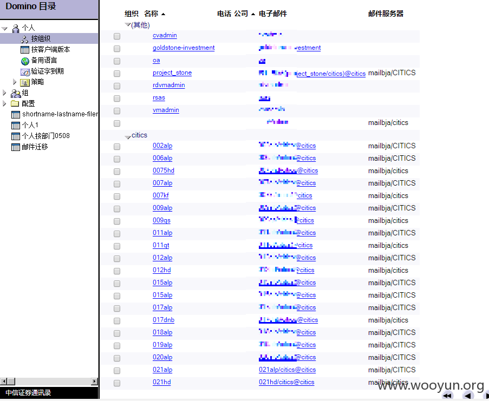Open the 017dnb entry
This screenshot has height=401, width=489.
(x=164, y=320)
